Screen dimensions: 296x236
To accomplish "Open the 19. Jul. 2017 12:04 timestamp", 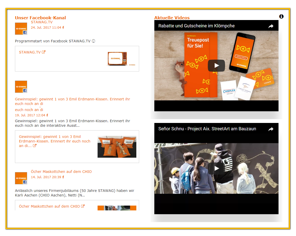I will (x=30, y=115).
